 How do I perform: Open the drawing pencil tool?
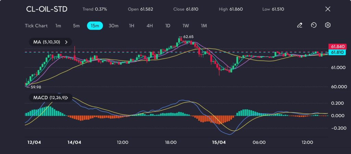pyautogui.click(x=300, y=25)
